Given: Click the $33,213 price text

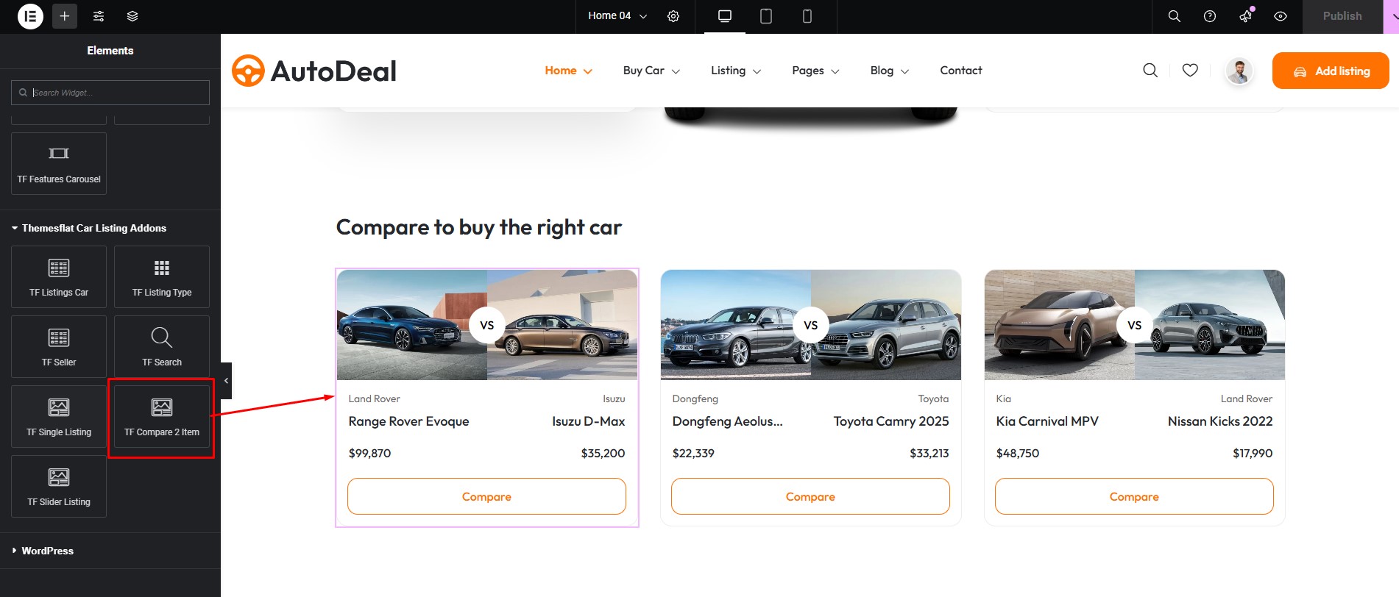Looking at the screenshot, I should pyautogui.click(x=929, y=453).
